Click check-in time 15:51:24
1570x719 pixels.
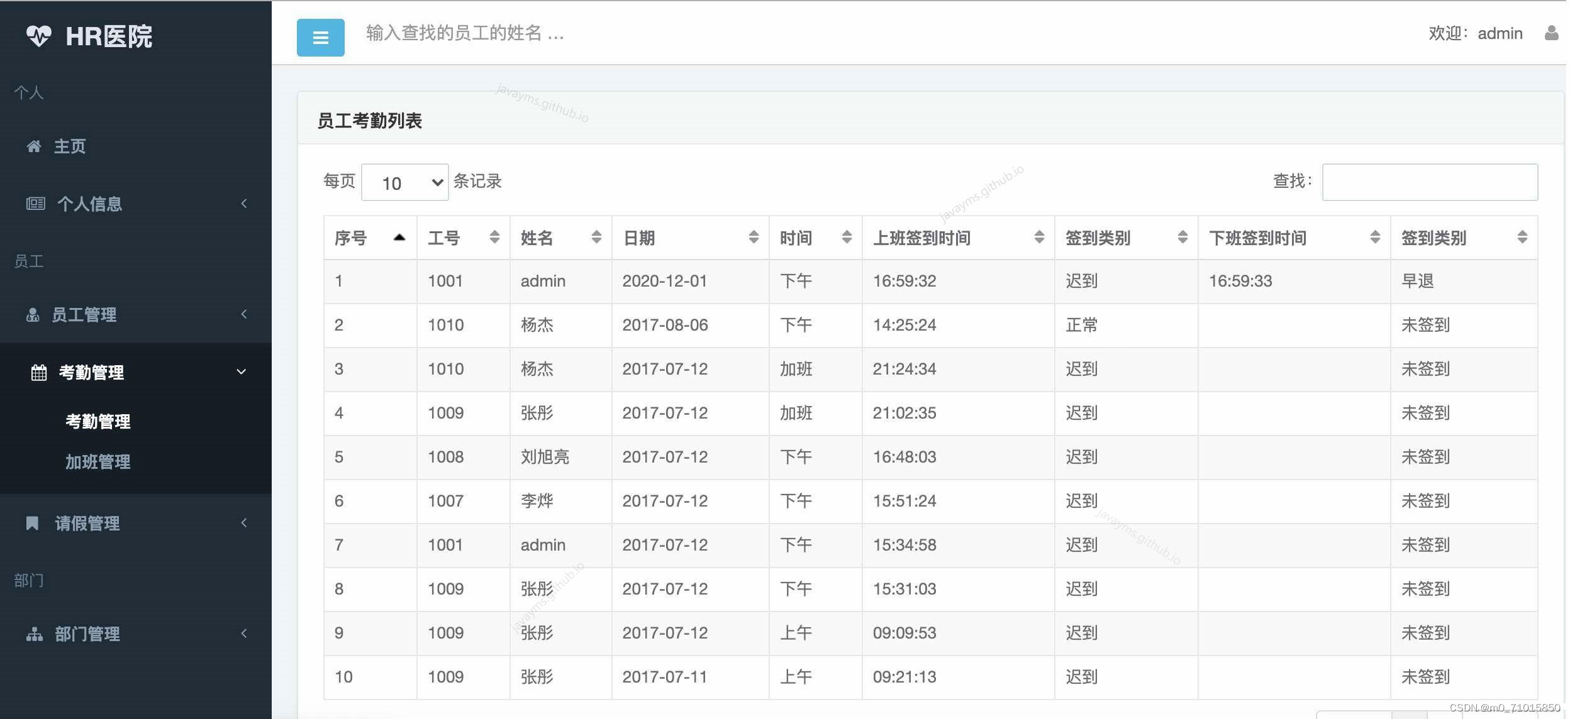[x=904, y=501]
